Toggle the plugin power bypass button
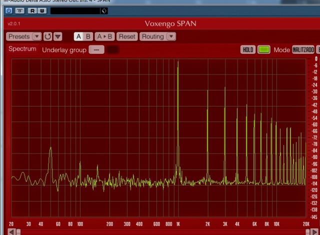 click(x=9, y=10)
